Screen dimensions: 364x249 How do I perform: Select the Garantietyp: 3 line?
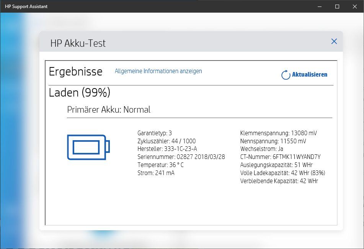[155, 133]
